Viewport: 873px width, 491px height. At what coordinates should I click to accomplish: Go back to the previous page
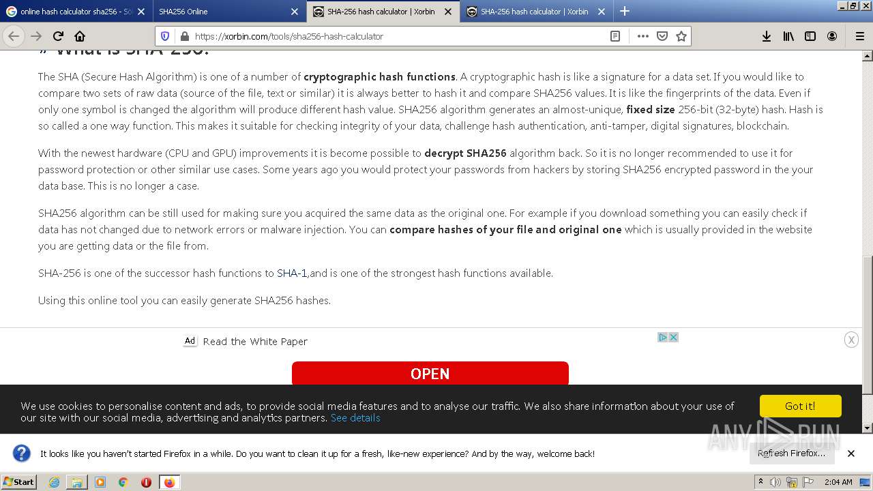pos(14,36)
